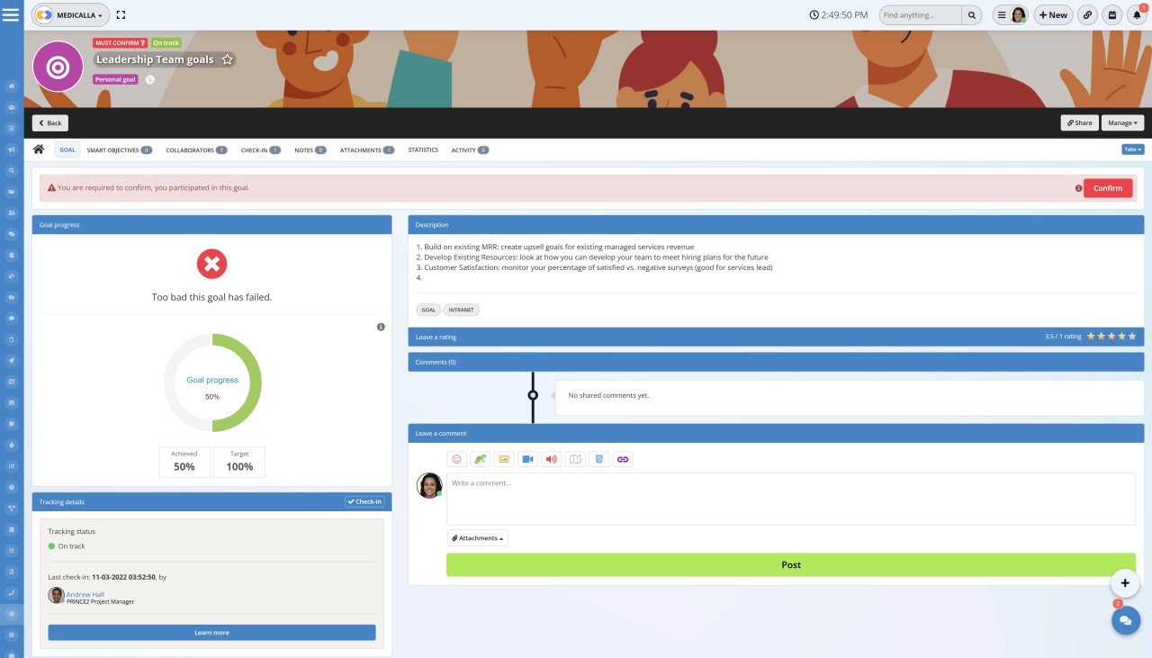Insert an image into the comment
The height and width of the screenshot is (658, 1152).
click(504, 459)
